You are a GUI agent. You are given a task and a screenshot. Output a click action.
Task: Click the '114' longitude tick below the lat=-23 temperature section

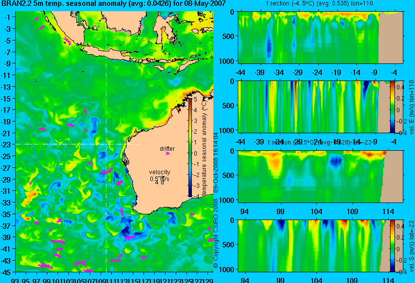pos(388,212)
